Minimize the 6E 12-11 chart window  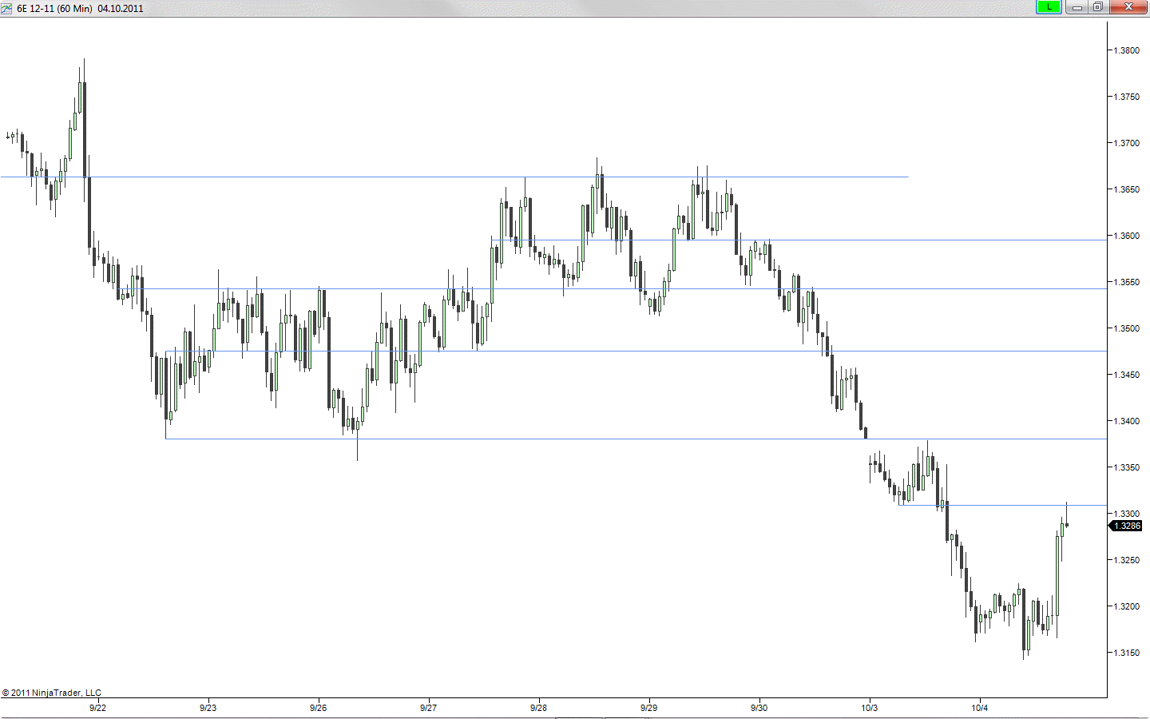pyautogui.click(x=1077, y=7)
